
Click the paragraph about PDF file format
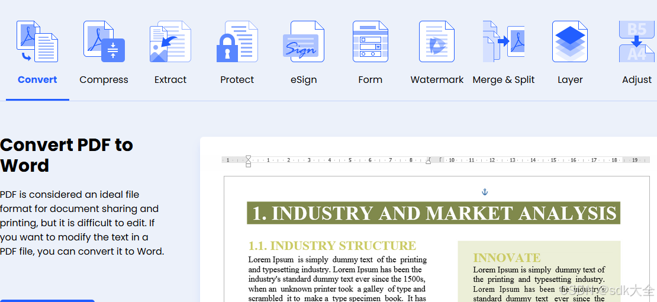pyautogui.click(x=82, y=223)
